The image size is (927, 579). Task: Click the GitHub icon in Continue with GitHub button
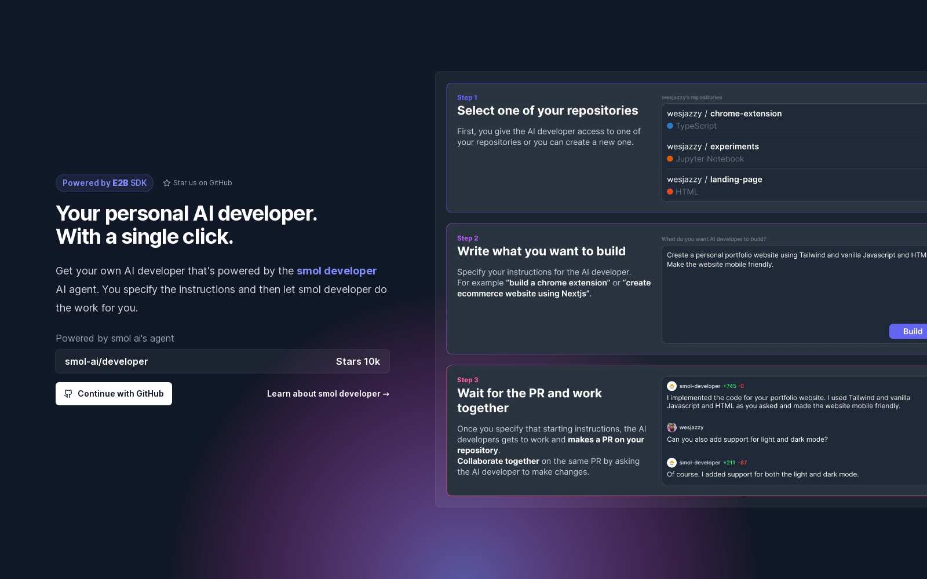pos(68,394)
